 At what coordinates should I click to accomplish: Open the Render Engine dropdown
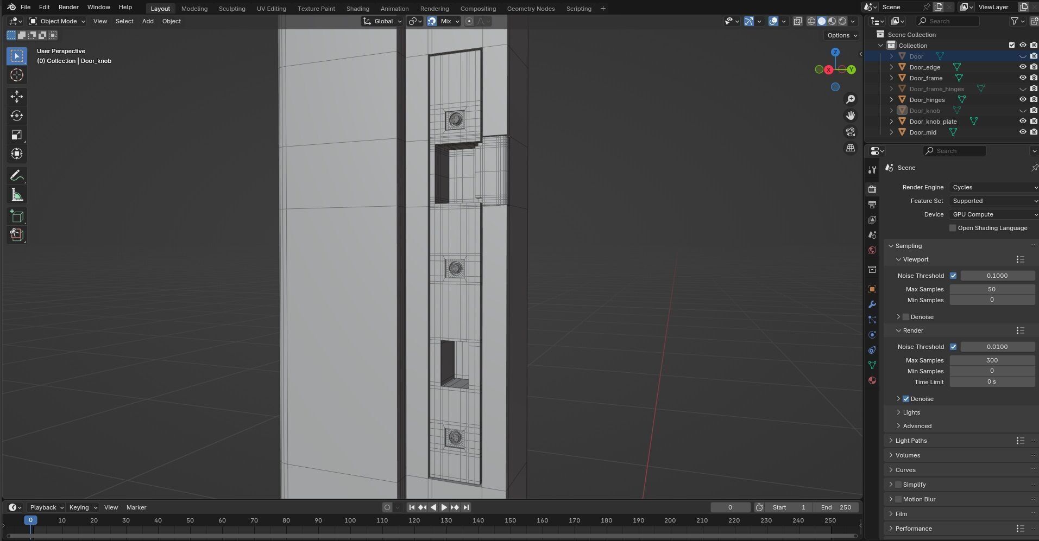[993, 187]
